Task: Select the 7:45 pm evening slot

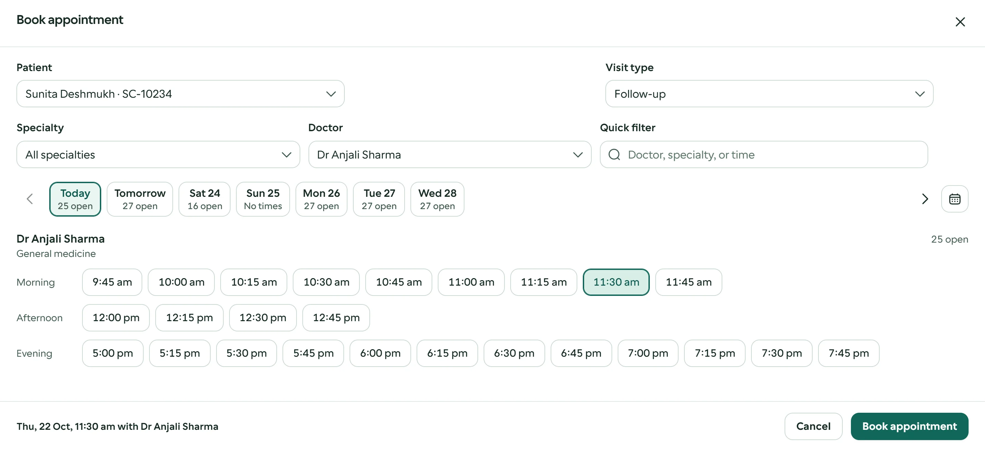Action: 849,353
